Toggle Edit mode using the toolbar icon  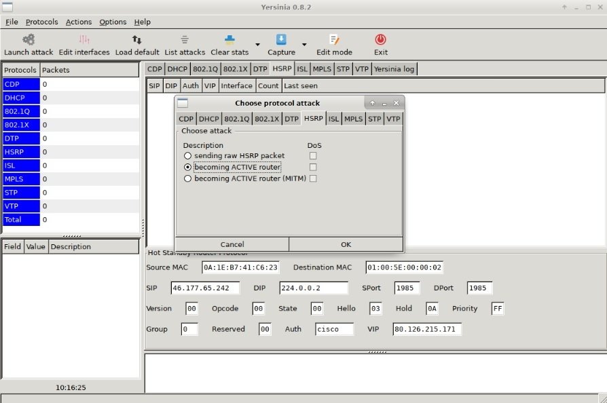[x=334, y=39]
